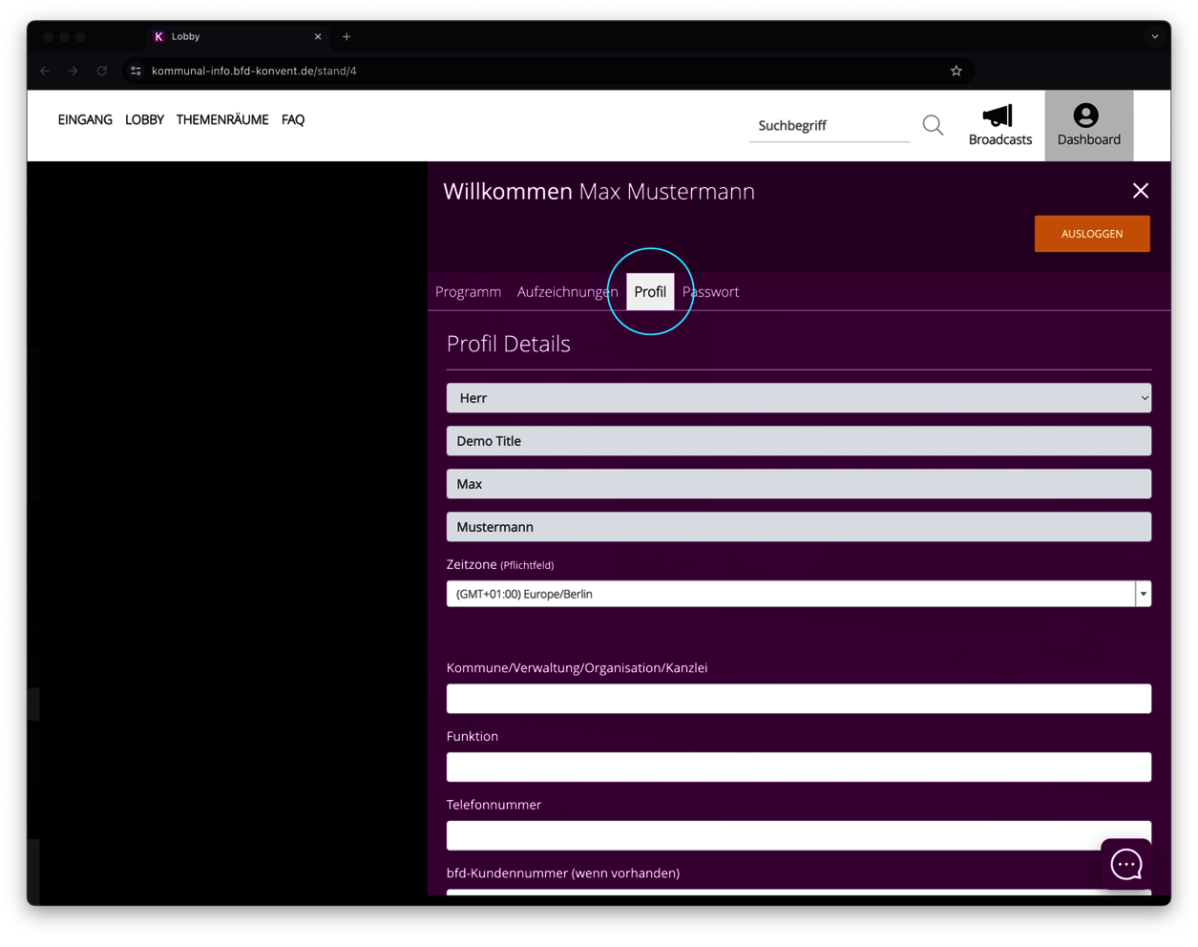Bookmark page with star icon
1198x947 pixels.
coord(956,71)
